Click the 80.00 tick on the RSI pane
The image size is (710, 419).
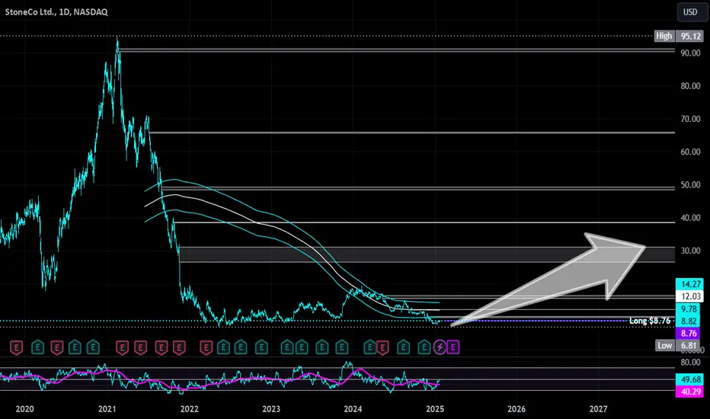(x=690, y=363)
